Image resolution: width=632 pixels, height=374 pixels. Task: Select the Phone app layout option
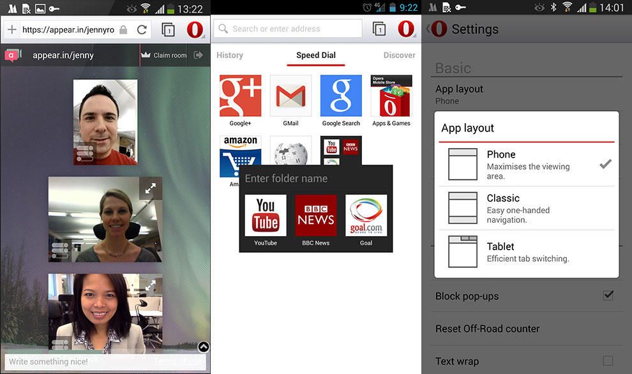tap(527, 165)
